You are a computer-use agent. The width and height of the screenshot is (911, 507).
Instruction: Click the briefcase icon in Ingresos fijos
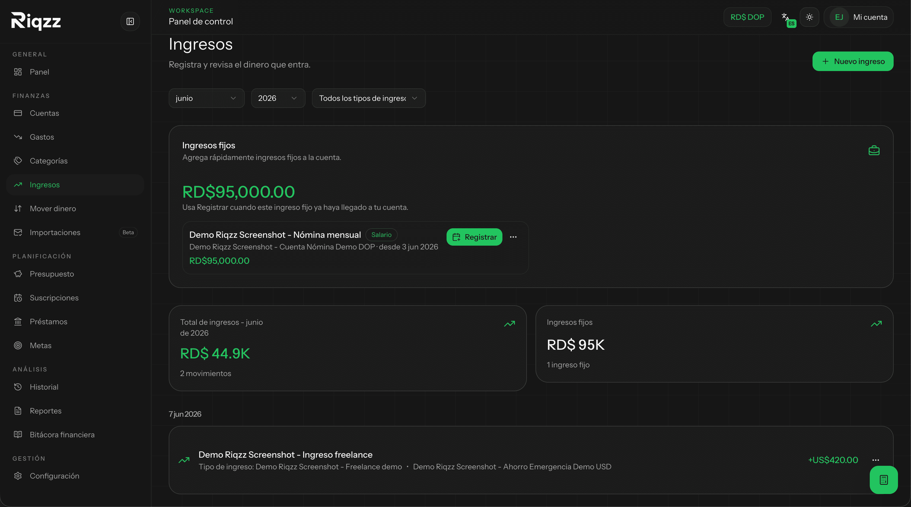point(874,150)
